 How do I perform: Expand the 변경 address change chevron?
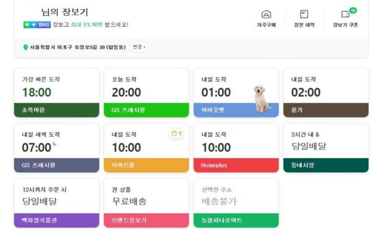tap(139, 47)
